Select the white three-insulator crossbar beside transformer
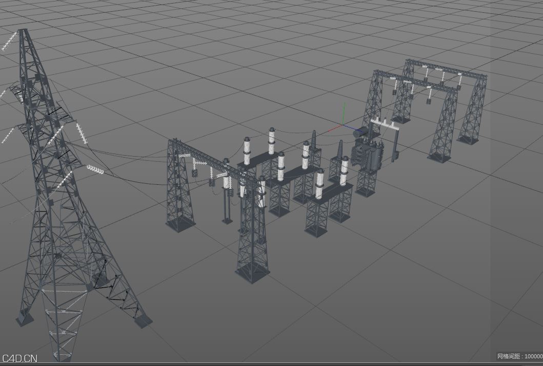The height and width of the screenshot is (366, 543). click(x=385, y=123)
